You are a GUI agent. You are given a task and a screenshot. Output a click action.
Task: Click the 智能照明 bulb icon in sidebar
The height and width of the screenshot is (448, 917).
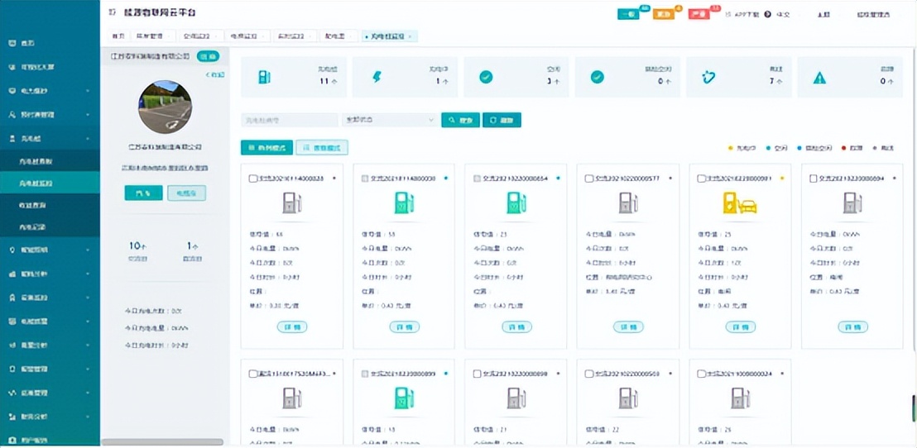12,250
